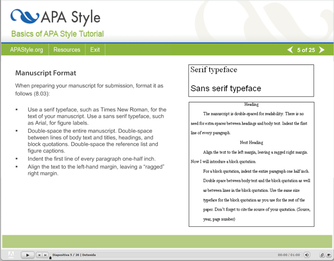The height and width of the screenshot is (261, 334).
Task: Click the 'Basics of APA Style Tutorial' title
Action: (x=57, y=34)
